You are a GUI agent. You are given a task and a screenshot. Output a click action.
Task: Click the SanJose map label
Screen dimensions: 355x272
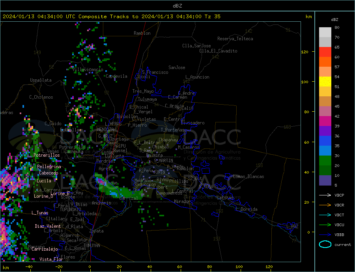pos(177,68)
